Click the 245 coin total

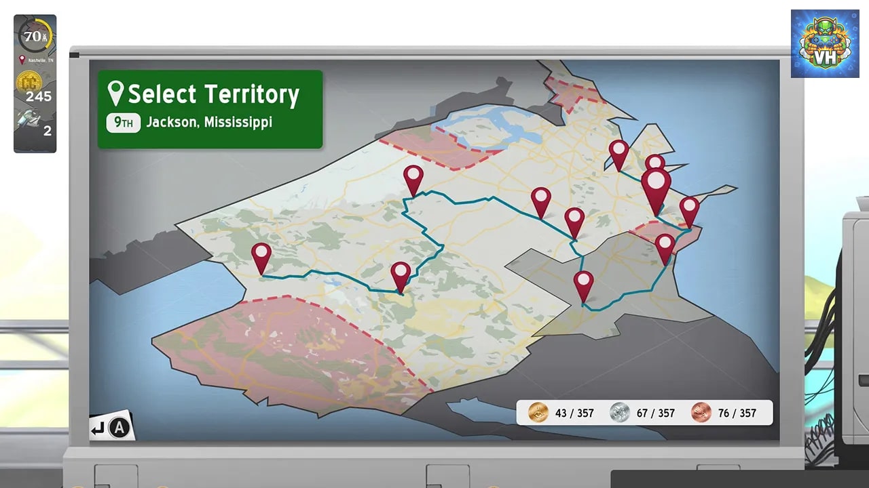coord(39,96)
